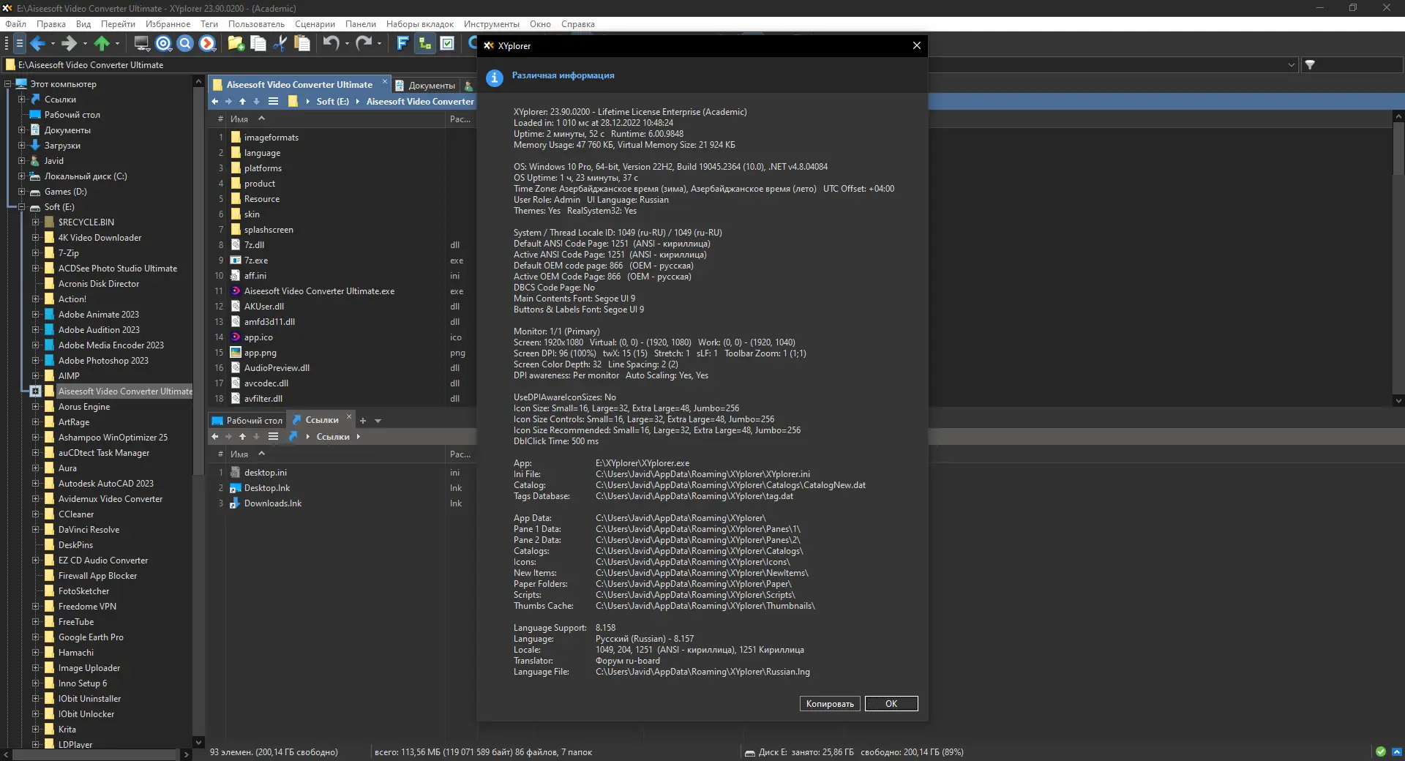Create a new folder with the folder-plus icon
The width and height of the screenshot is (1405, 761).
coord(235,44)
